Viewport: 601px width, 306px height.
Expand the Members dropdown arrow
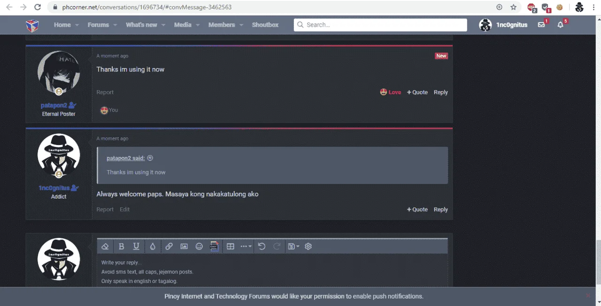[x=241, y=25]
